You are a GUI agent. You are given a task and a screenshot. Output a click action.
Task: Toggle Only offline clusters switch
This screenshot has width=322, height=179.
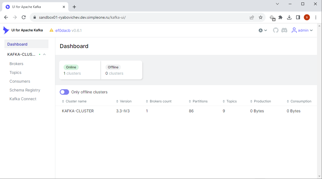64,92
